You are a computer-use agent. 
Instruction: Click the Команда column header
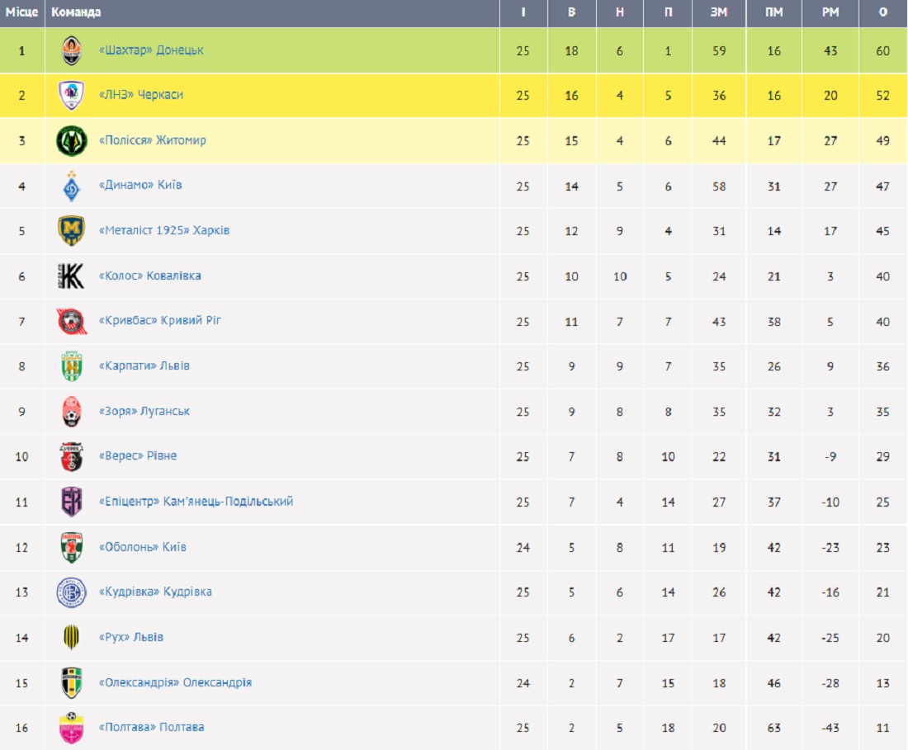[x=76, y=12]
